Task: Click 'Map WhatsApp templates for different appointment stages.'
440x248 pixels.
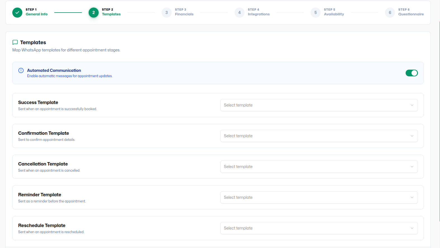Action: pyautogui.click(x=66, y=50)
